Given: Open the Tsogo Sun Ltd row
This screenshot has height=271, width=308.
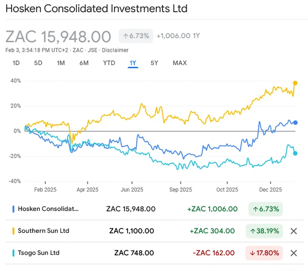Looking at the screenshot, I should pos(155,253).
